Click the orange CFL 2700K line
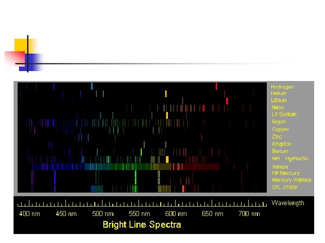325x243 pixels. pos(183,189)
